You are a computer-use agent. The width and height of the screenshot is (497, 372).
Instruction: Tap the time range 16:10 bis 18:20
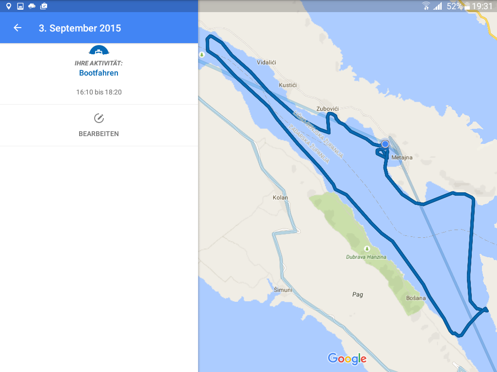[99, 92]
